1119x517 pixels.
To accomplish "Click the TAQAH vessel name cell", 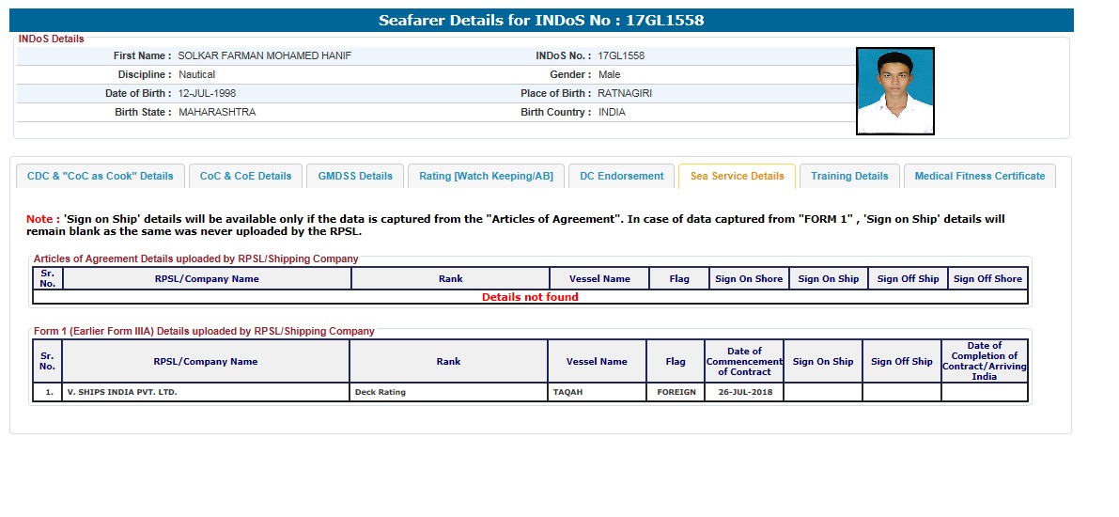I will click(567, 392).
